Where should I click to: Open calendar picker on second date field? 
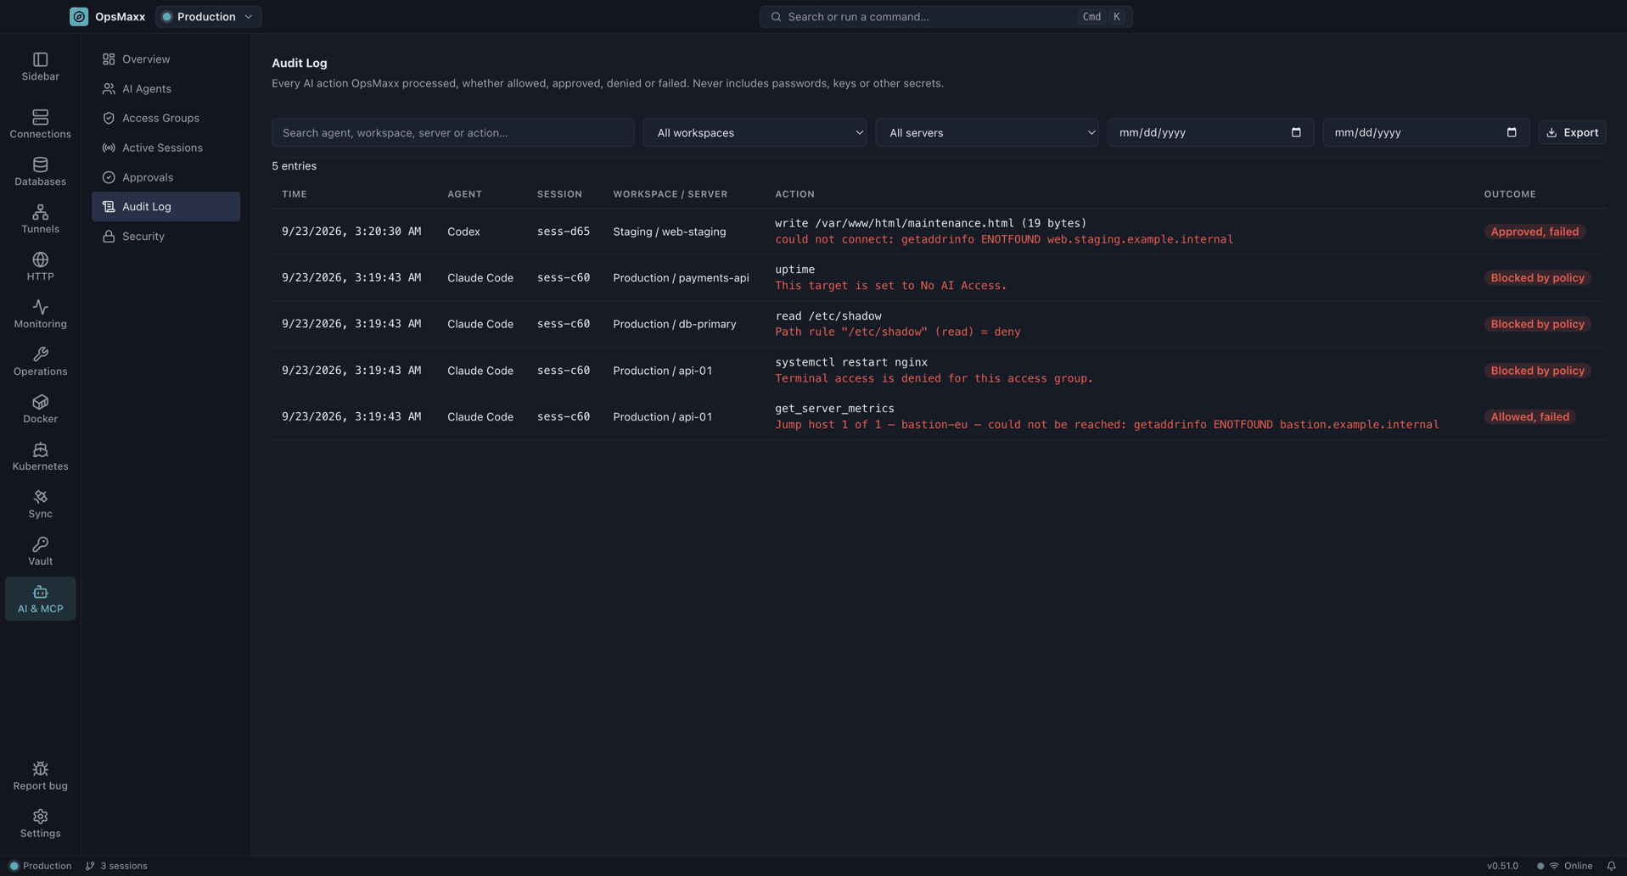click(x=1512, y=132)
